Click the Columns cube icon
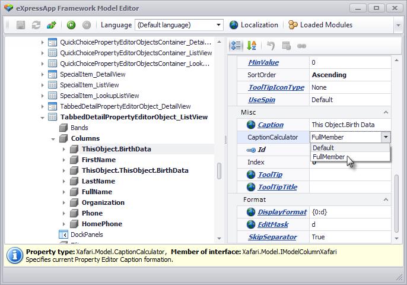The image size is (407, 285). [63, 138]
